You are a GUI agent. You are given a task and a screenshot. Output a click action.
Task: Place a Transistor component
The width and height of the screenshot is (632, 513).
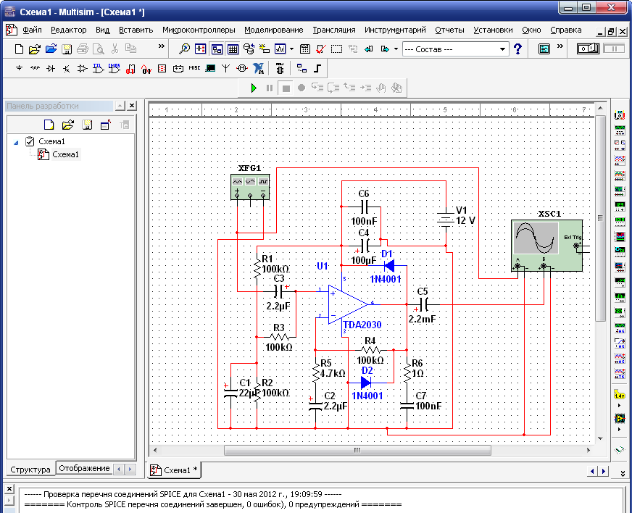(67, 69)
